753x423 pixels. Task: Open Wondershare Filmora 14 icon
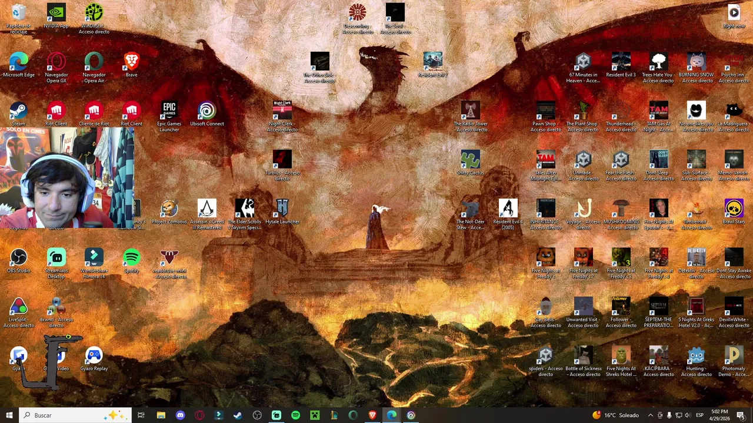tap(94, 263)
